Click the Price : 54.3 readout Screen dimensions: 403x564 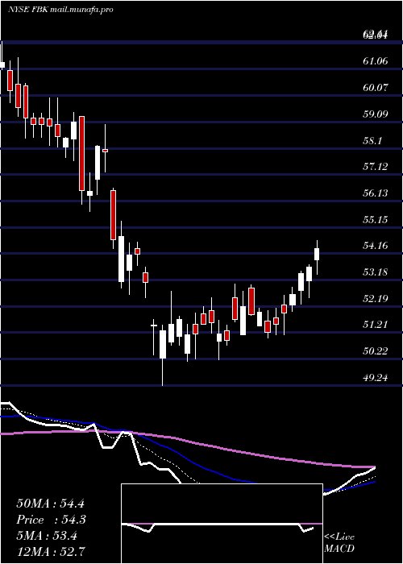[51, 520]
